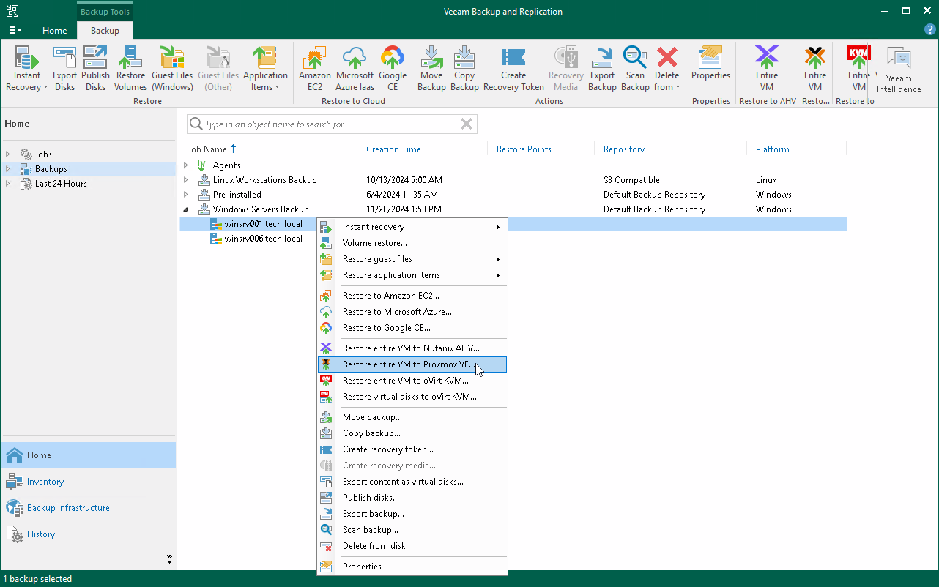Expand the Jobs tree node
The width and height of the screenshot is (939, 587).
pyautogui.click(x=7, y=154)
